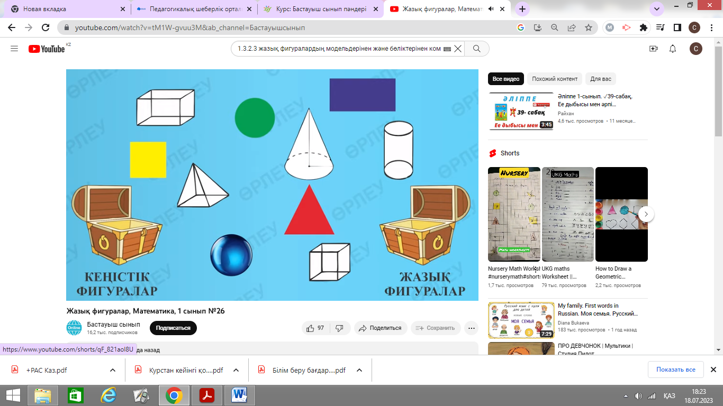Open the grey M extension icon
This screenshot has width=723, height=406.
point(610,27)
